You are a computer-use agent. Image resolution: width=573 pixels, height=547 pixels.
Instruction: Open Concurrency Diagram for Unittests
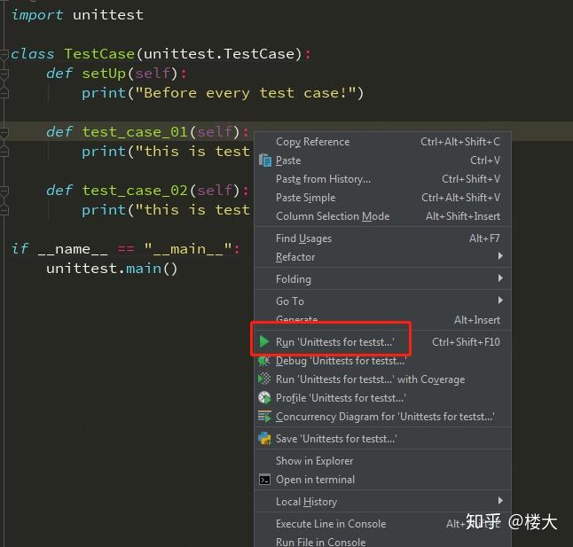tap(382, 417)
